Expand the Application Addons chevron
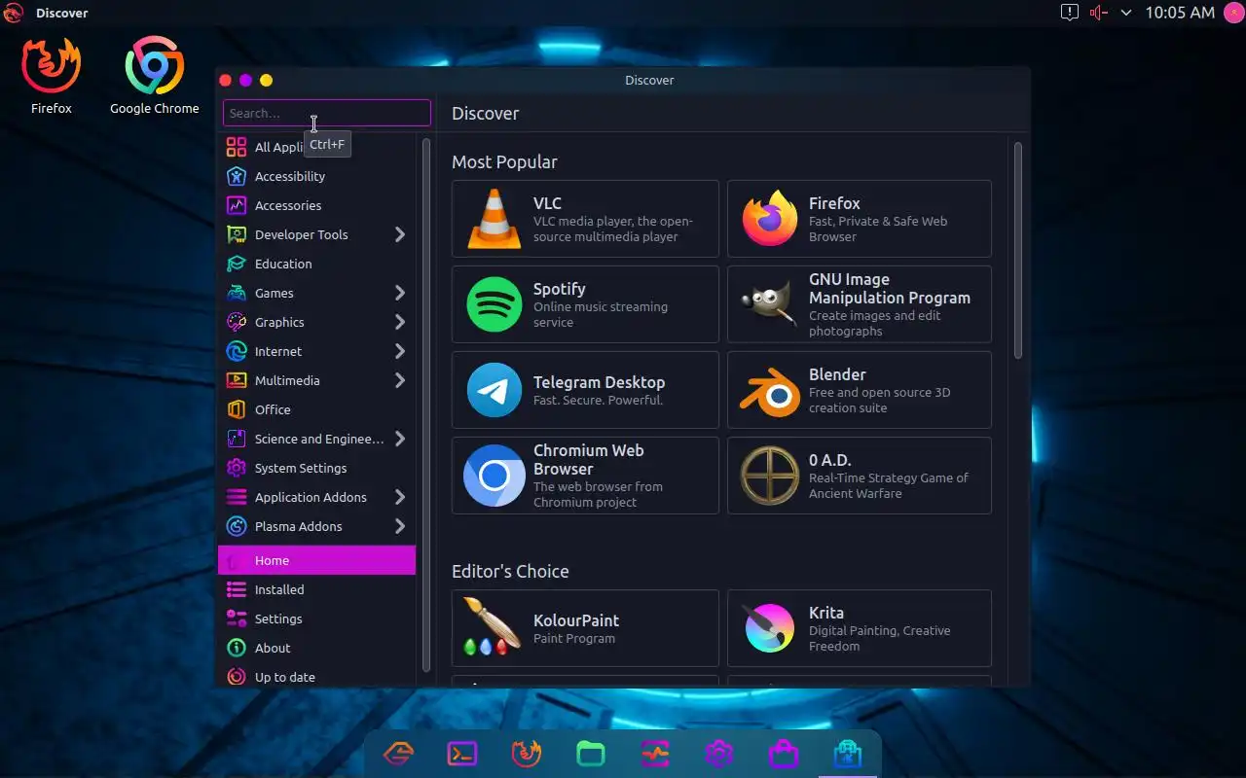Screen dimensions: 1246x778 pyautogui.click(x=400, y=497)
